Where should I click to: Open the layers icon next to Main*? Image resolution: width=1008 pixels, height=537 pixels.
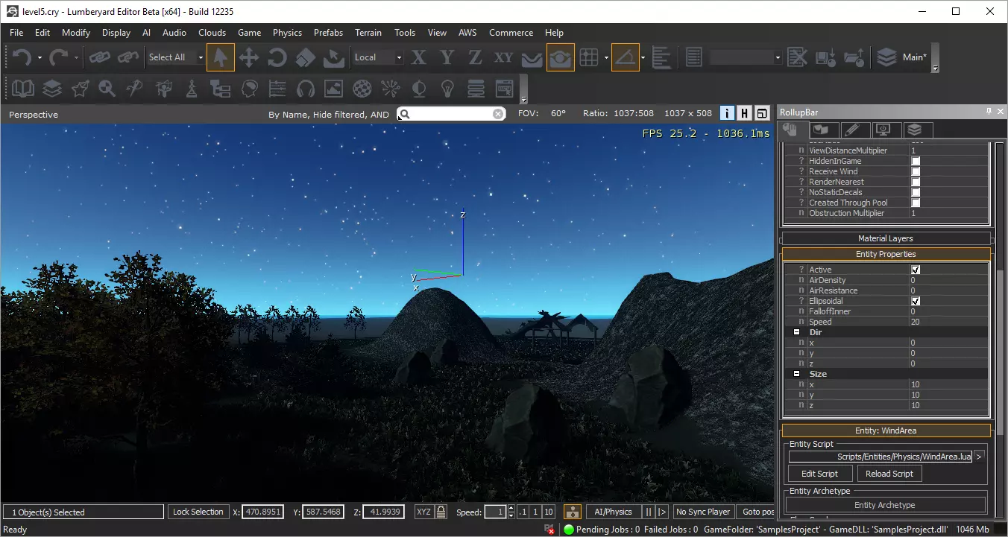tap(886, 57)
